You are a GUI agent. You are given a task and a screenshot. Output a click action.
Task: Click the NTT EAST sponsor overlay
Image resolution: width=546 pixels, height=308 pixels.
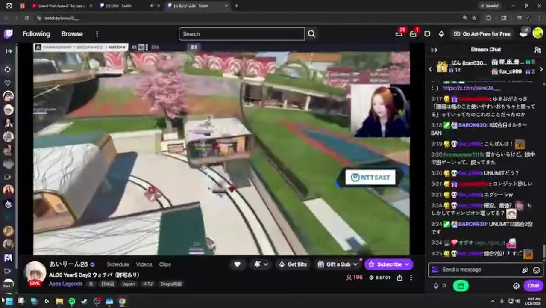(x=370, y=178)
